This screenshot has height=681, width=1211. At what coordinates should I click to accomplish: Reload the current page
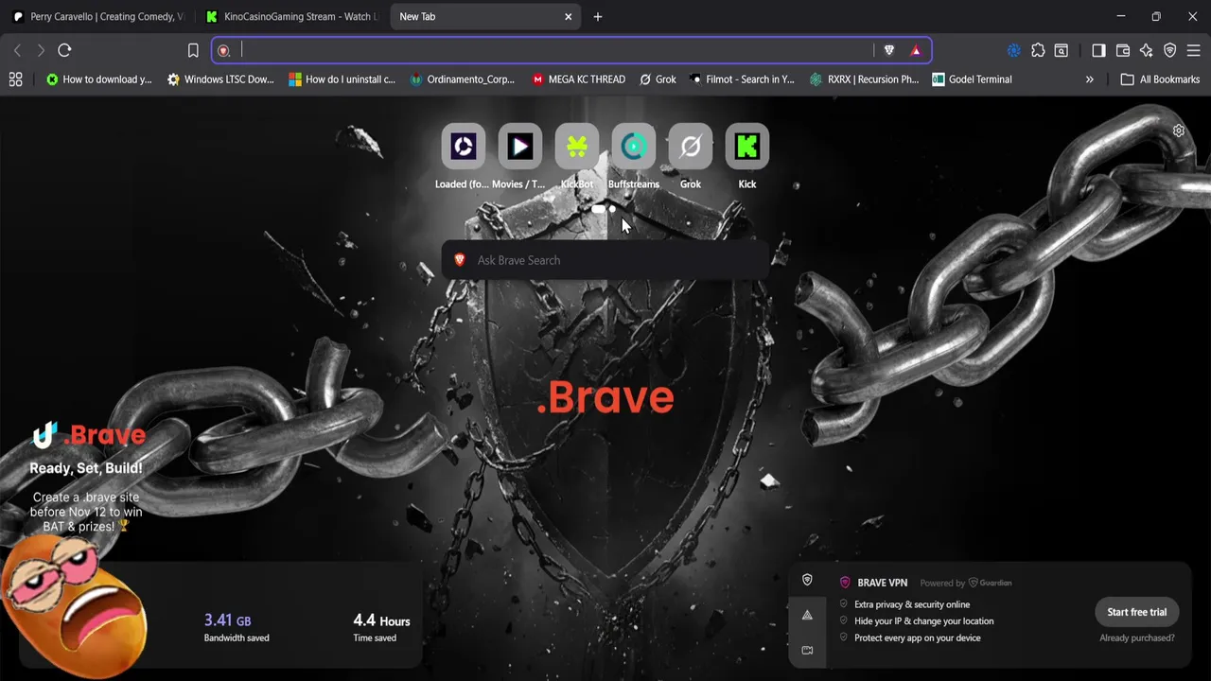tap(64, 50)
